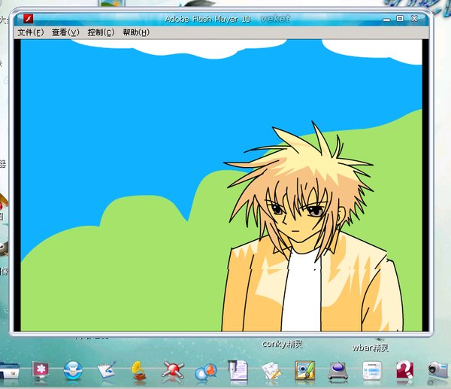
Task: Click the Flash logo icon in the title bar
Action: tap(29, 19)
